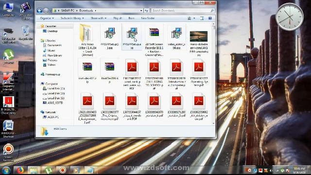
Task: Select the AVS Video Editor crack folder
Action: tap(87, 40)
